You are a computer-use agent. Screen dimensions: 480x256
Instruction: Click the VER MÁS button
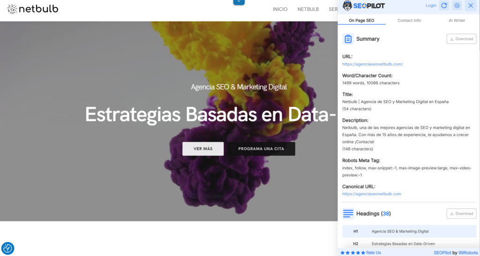pyautogui.click(x=203, y=149)
